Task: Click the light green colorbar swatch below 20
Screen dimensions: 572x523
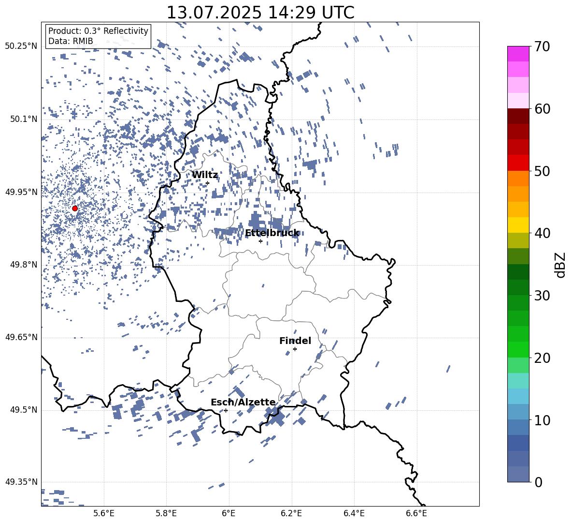Action: (x=518, y=365)
